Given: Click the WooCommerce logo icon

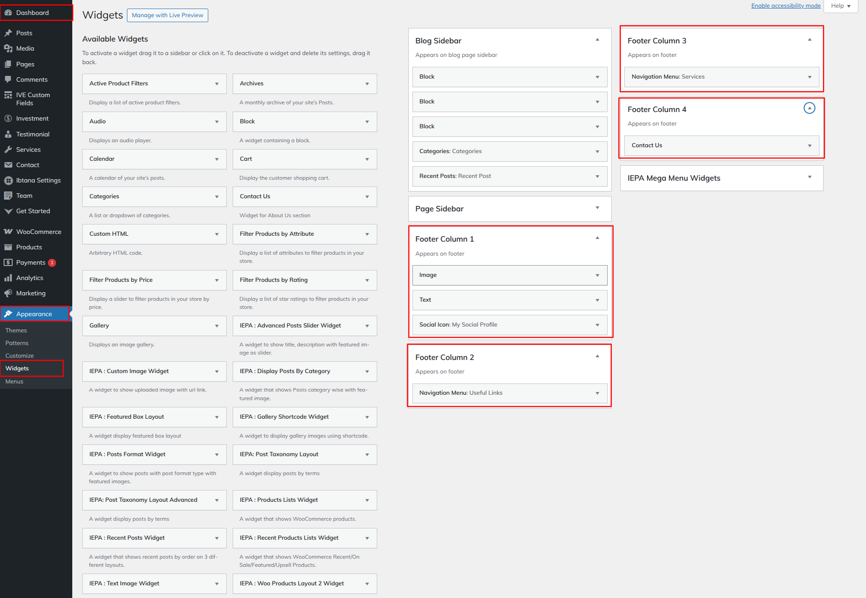Looking at the screenshot, I should tap(8, 232).
